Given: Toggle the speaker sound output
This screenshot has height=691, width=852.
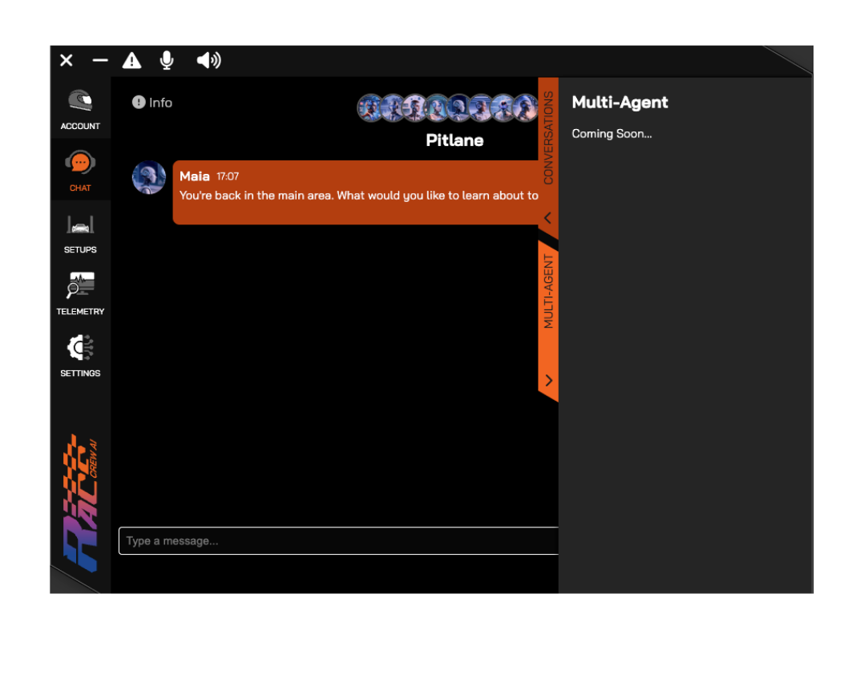Looking at the screenshot, I should point(208,61).
